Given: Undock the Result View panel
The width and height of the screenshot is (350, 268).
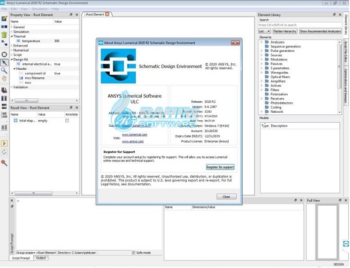Looking at the screenshot, I should 71,108.
